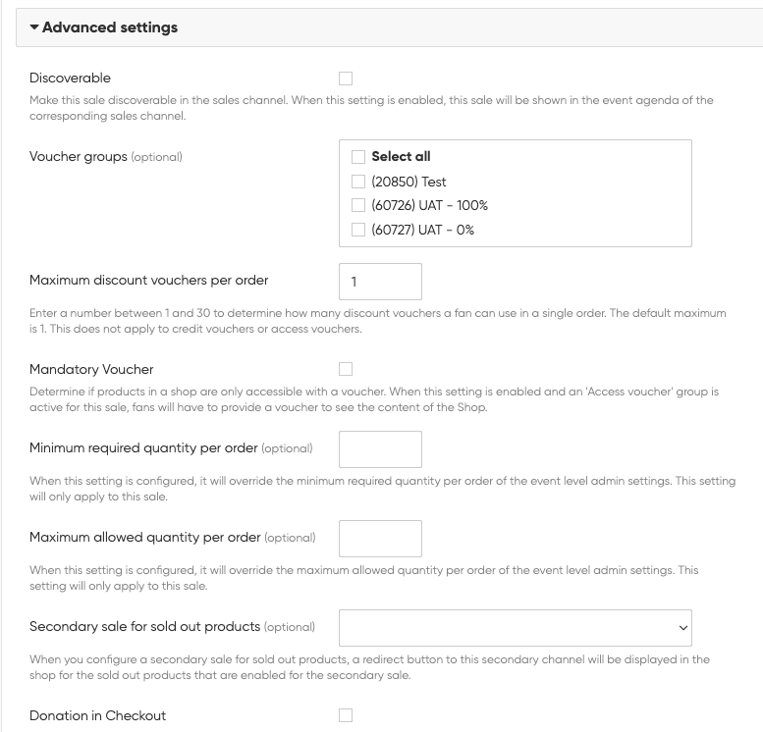The height and width of the screenshot is (732, 763).
Task: Check Select all voucher groups
Action: pyautogui.click(x=358, y=157)
